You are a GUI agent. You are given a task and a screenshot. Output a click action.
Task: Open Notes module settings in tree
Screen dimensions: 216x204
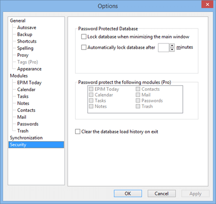point(23,103)
